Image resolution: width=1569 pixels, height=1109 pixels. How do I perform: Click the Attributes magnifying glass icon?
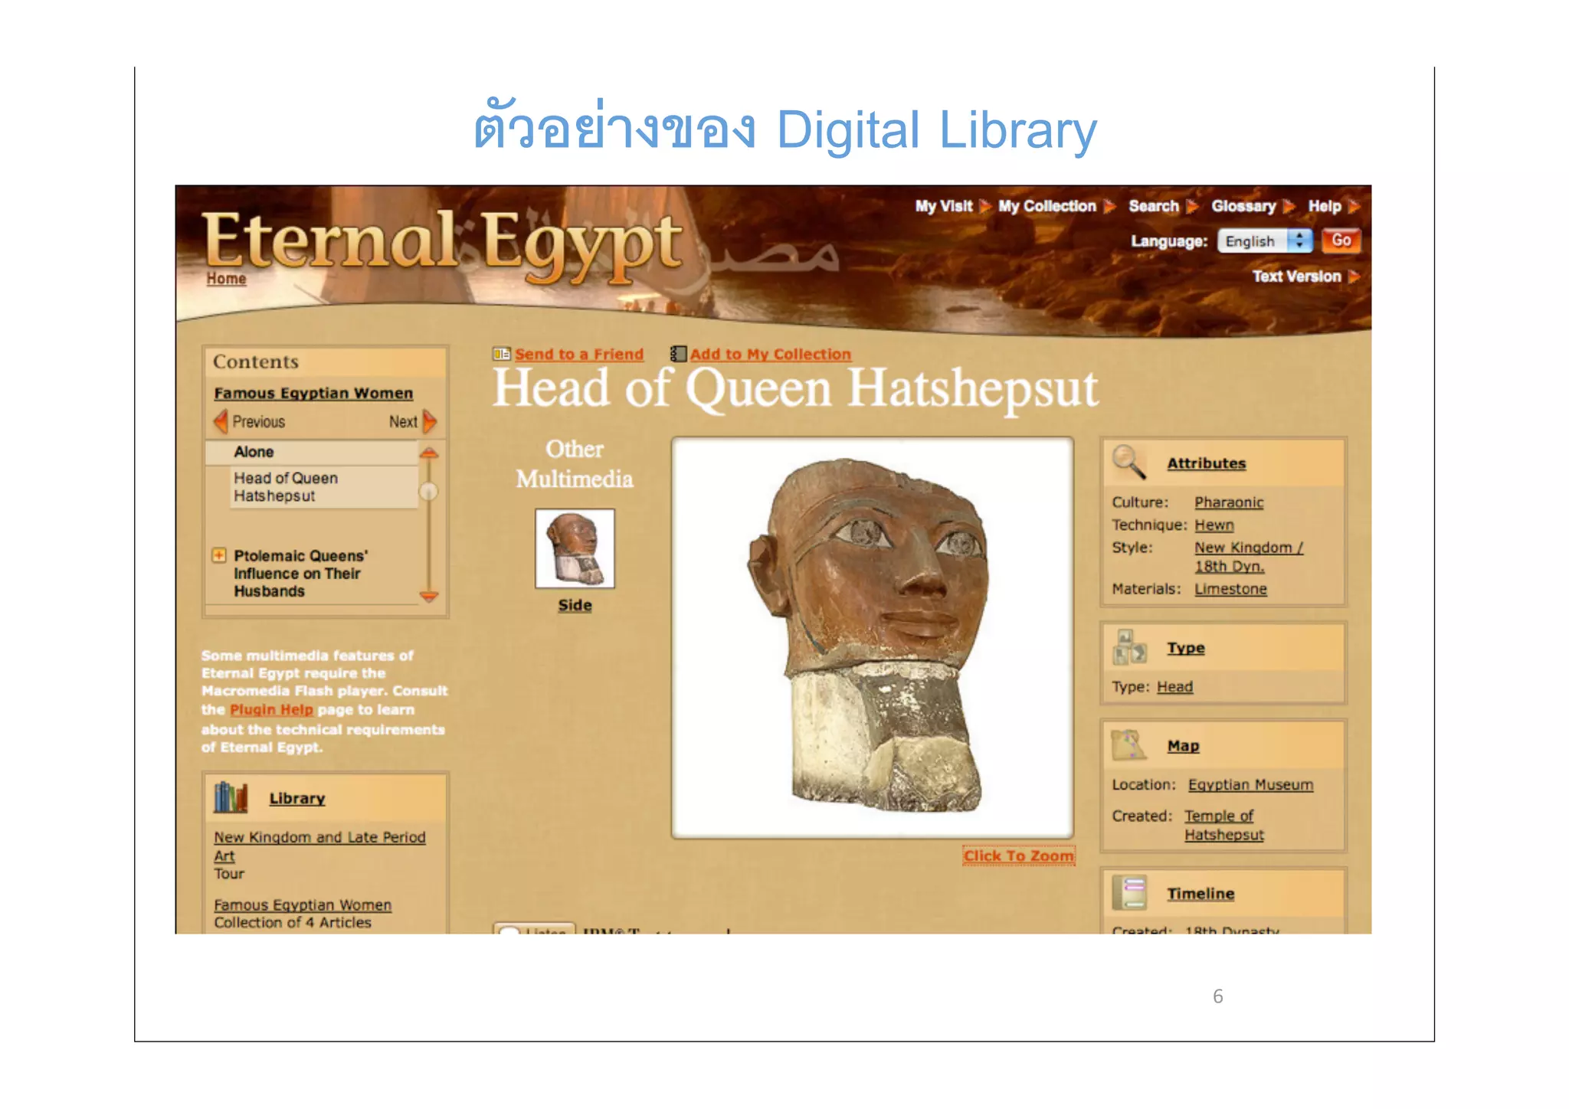coord(1128,462)
